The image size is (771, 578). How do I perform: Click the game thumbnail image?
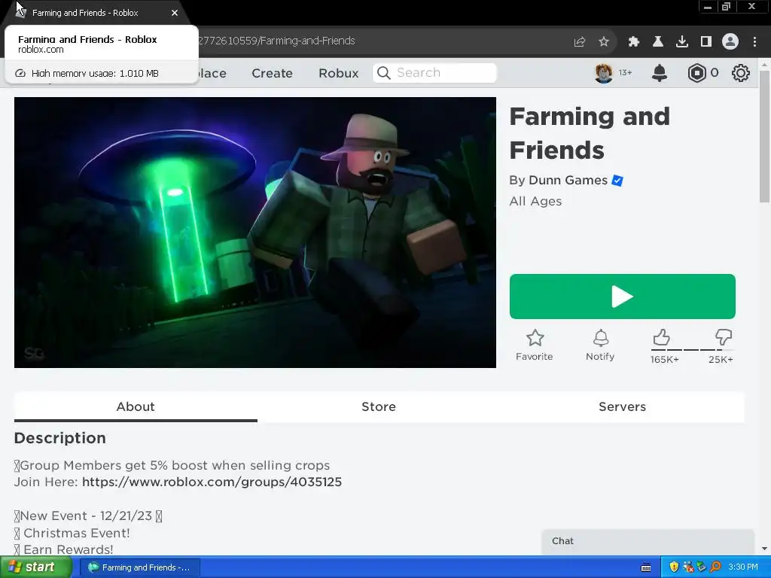pos(255,233)
